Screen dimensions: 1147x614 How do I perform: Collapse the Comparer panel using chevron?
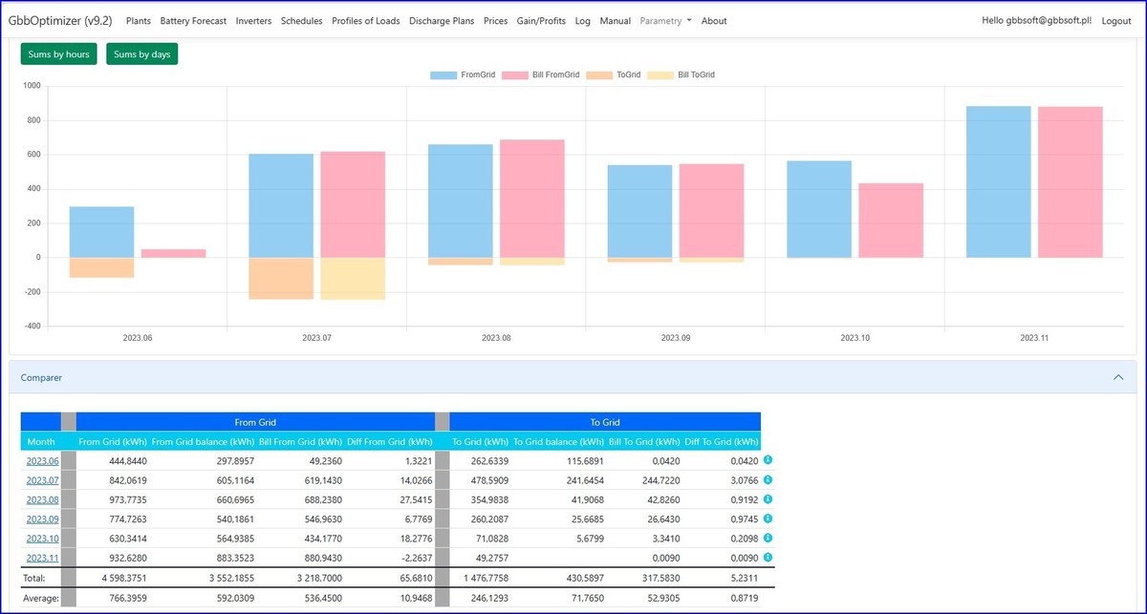click(1118, 378)
